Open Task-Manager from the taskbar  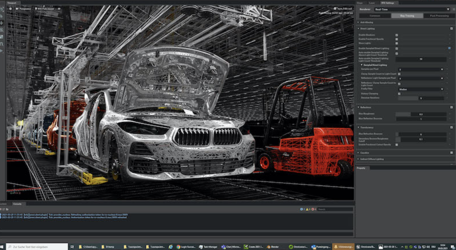[x=208, y=247]
